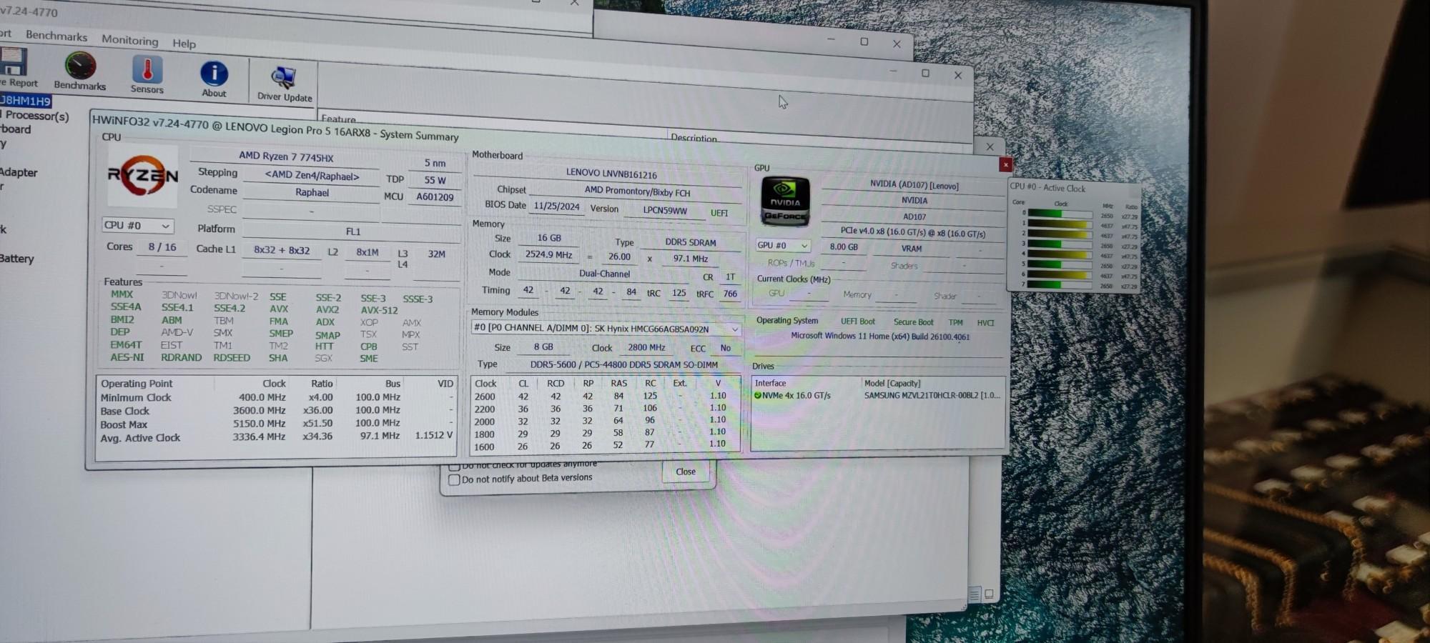The width and height of the screenshot is (1430, 643).
Task: Click the module clock 2800 MHz value
Action: click(x=647, y=347)
